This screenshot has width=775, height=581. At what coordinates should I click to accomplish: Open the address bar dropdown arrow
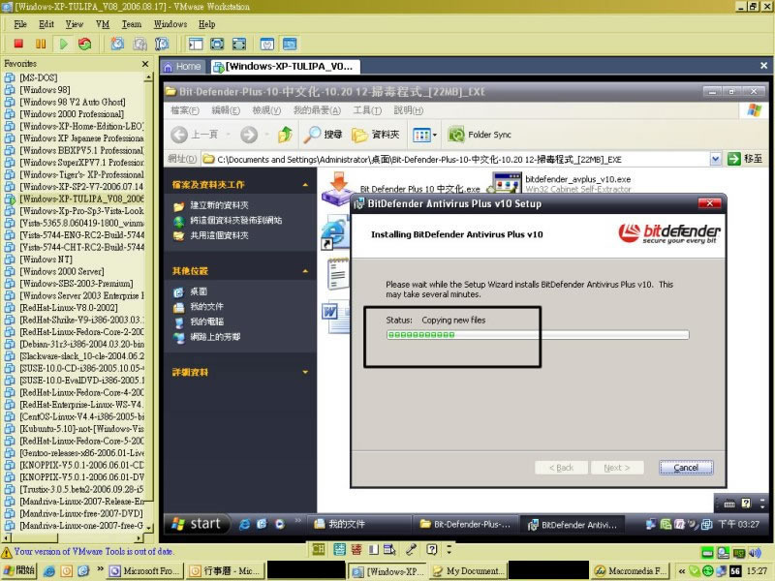coord(715,159)
